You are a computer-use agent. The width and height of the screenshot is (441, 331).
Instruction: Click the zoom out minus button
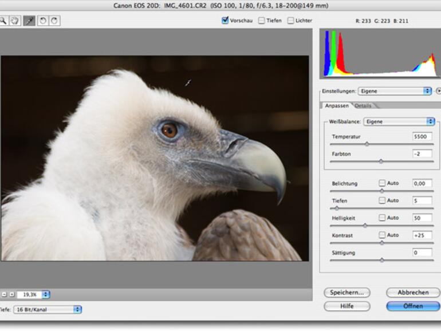pos(3,294)
